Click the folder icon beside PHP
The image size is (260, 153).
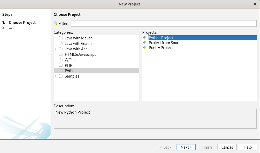(x=61, y=65)
